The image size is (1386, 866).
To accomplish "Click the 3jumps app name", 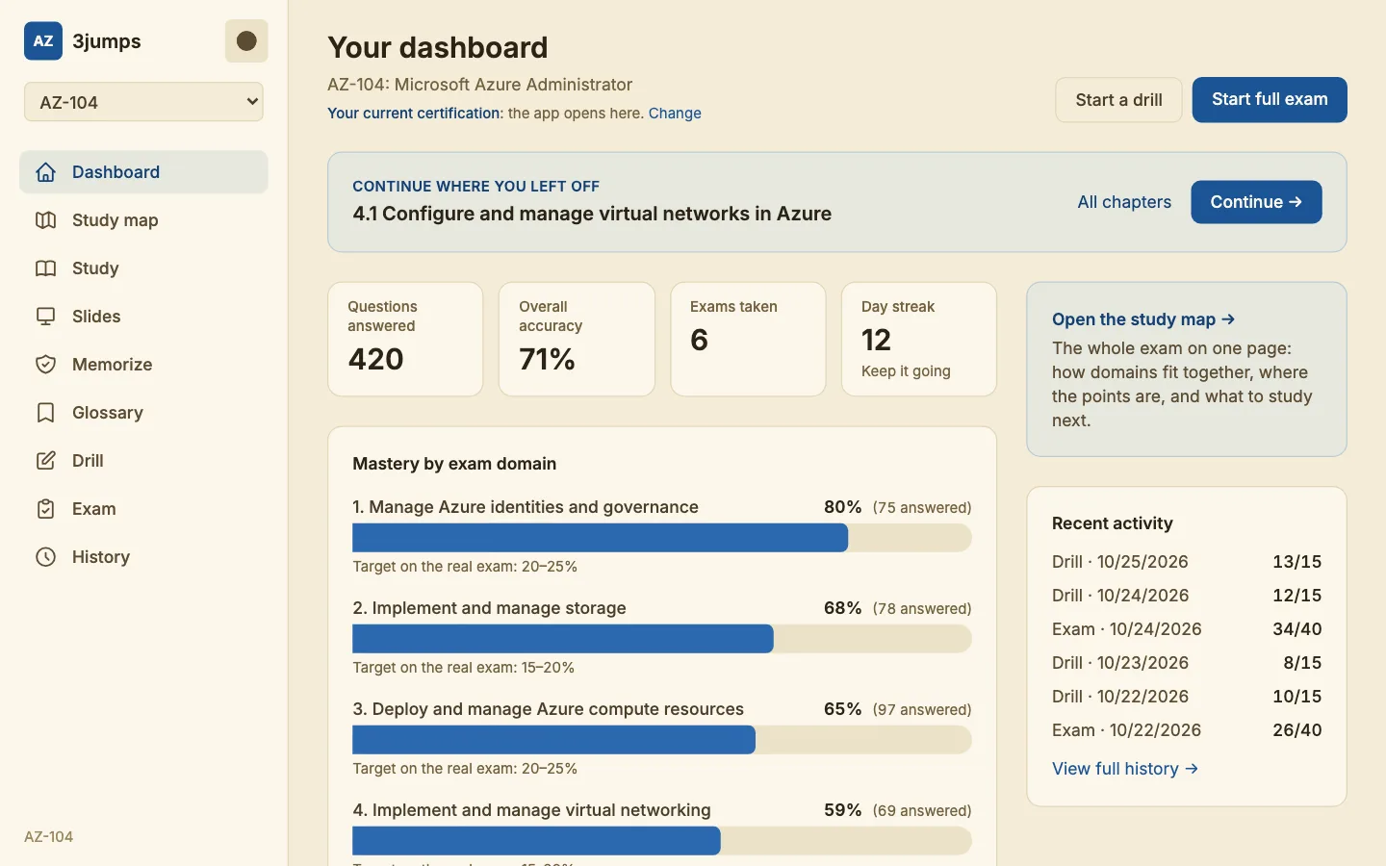I will (107, 41).
